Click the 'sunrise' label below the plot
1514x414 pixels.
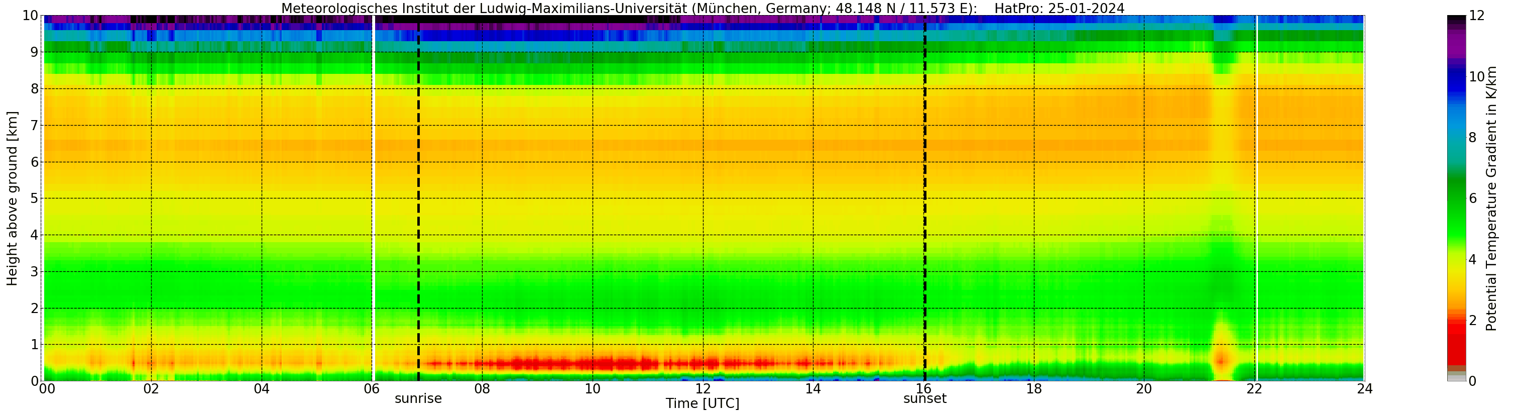(418, 399)
